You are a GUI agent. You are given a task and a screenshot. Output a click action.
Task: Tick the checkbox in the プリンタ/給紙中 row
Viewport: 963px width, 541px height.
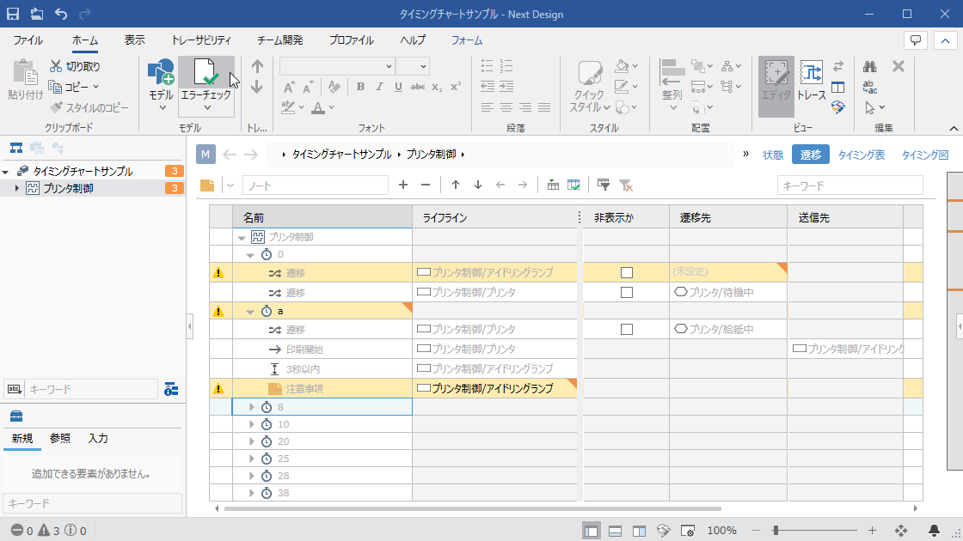[x=627, y=330]
